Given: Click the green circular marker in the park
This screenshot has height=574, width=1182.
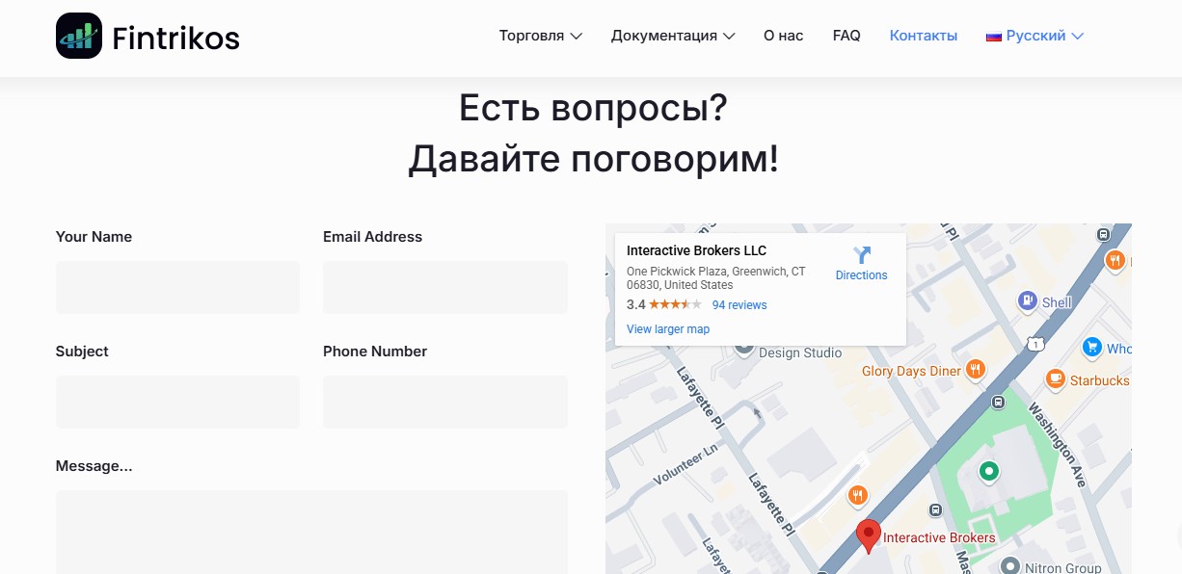Looking at the screenshot, I should [x=988, y=472].
